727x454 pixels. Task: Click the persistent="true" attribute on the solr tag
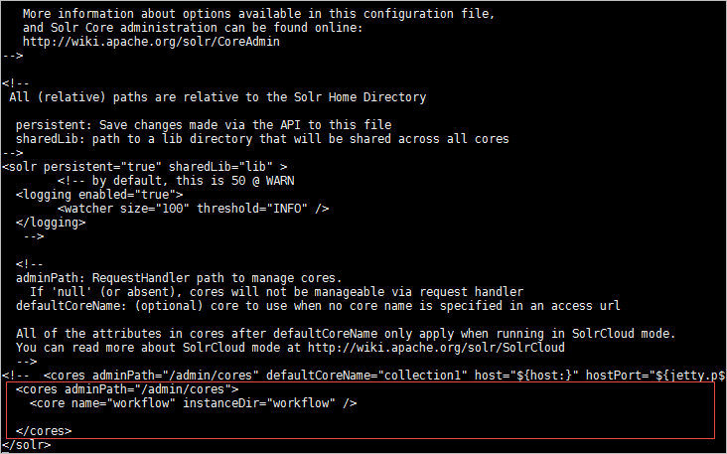pyautogui.click(x=100, y=167)
